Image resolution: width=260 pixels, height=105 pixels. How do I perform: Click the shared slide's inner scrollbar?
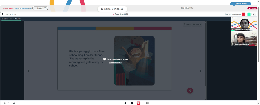pos(206,54)
